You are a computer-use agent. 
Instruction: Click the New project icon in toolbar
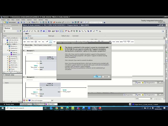[2, 22]
